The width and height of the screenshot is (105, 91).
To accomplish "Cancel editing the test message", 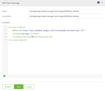I will click(29, 87).
